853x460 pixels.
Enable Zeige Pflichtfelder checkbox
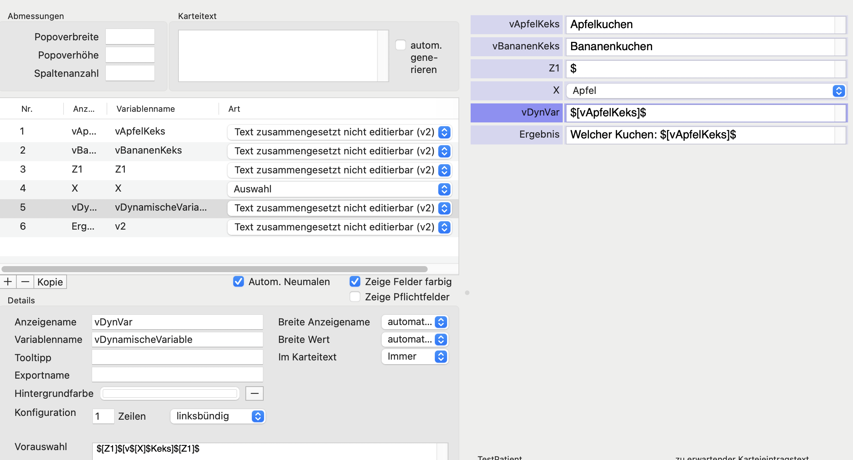(x=355, y=297)
